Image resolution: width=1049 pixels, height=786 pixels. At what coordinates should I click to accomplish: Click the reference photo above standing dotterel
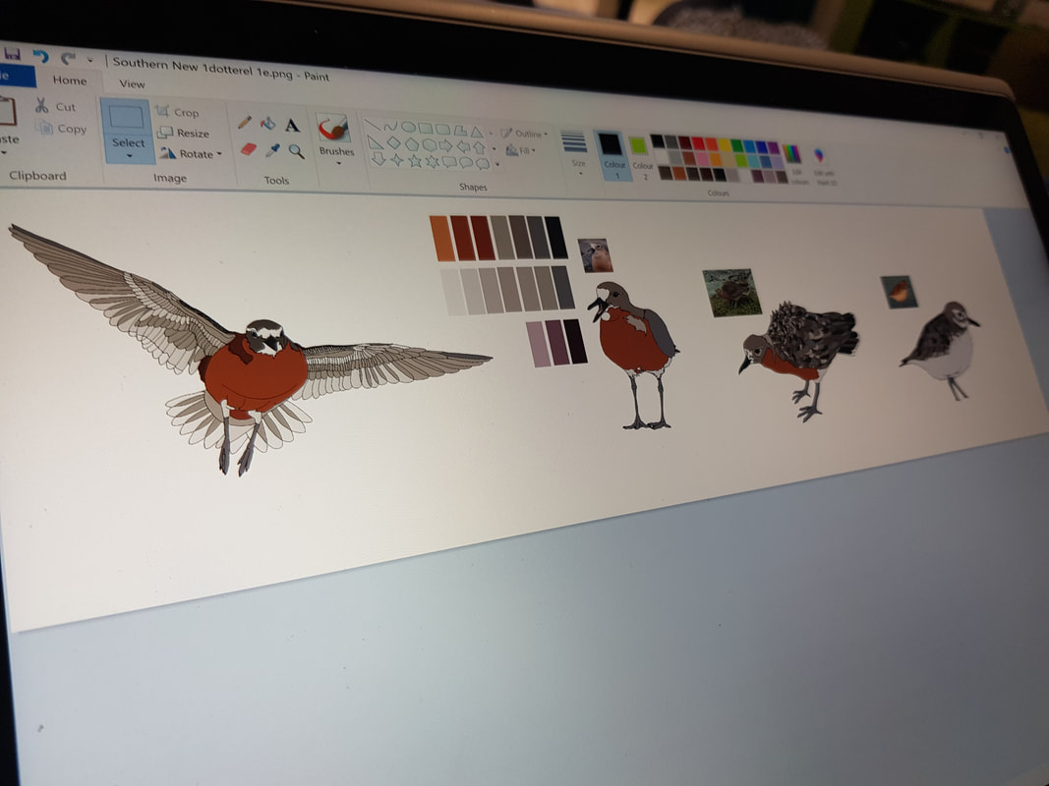[595, 255]
